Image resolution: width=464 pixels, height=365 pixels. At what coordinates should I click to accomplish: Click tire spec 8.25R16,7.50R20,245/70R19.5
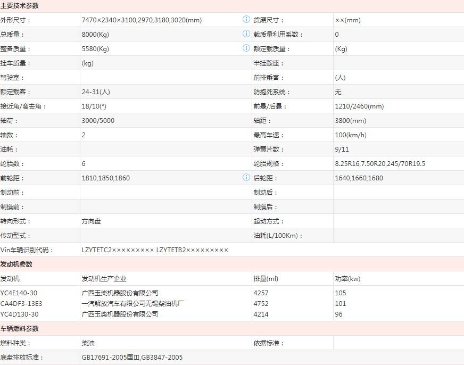(x=380, y=163)
